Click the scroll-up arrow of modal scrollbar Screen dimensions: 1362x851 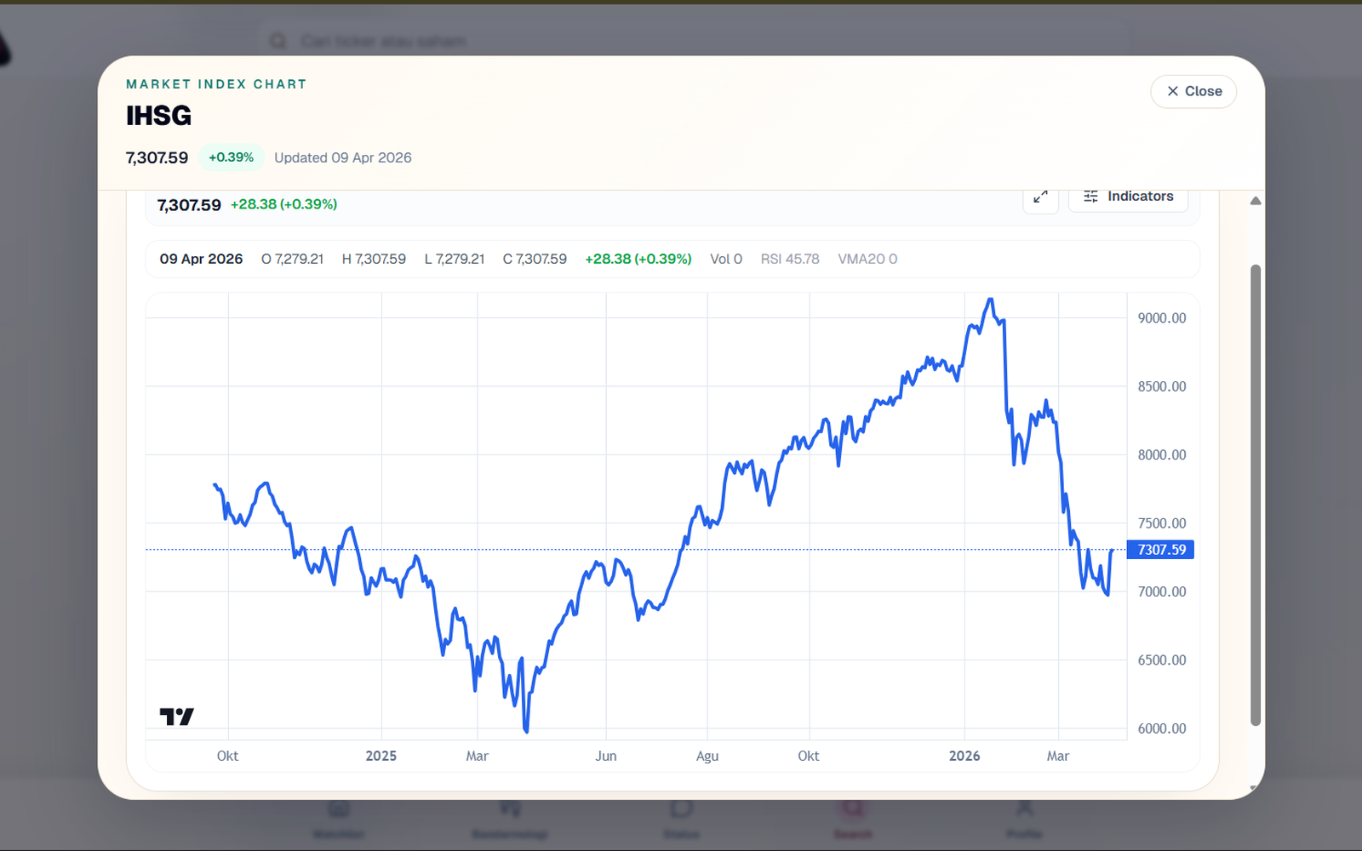[1255, 201]
